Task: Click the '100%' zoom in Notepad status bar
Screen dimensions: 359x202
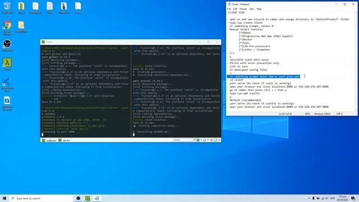Action: [307, 114]
